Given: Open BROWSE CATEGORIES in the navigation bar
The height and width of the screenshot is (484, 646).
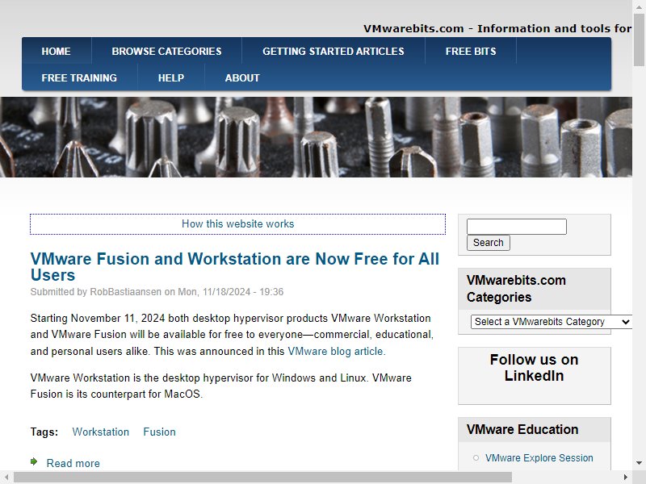Looking at the screenshot, I should point(166,51).
